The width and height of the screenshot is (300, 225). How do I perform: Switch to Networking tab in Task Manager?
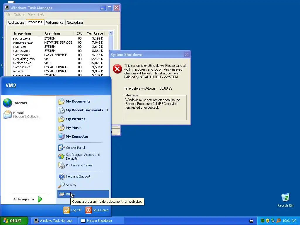(75, 23)
